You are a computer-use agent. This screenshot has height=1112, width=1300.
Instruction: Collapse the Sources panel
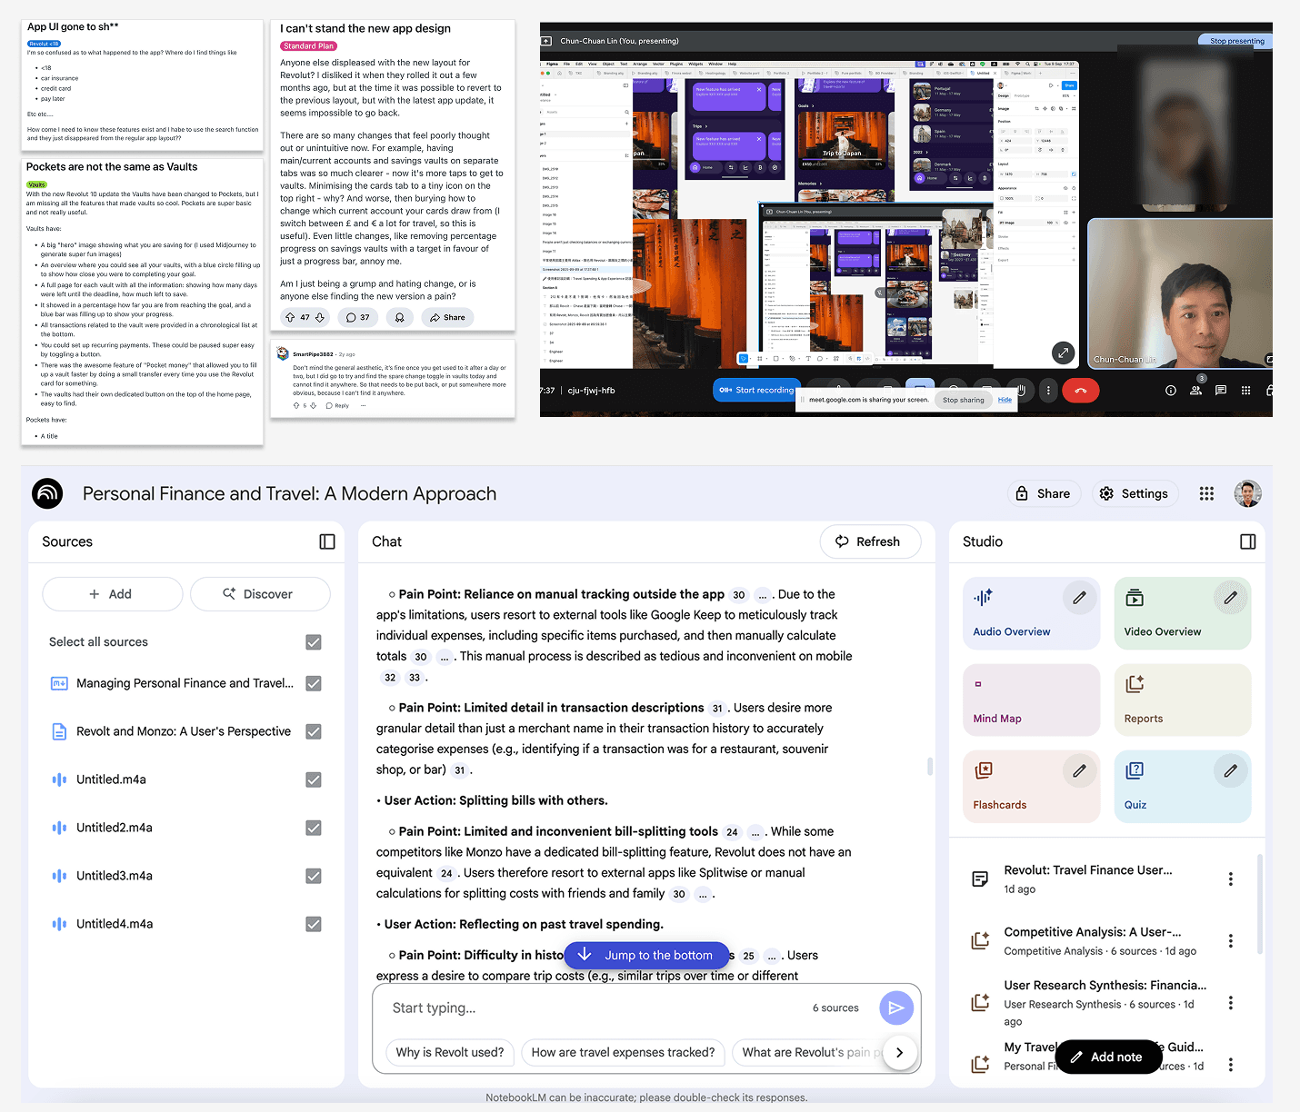327,541
